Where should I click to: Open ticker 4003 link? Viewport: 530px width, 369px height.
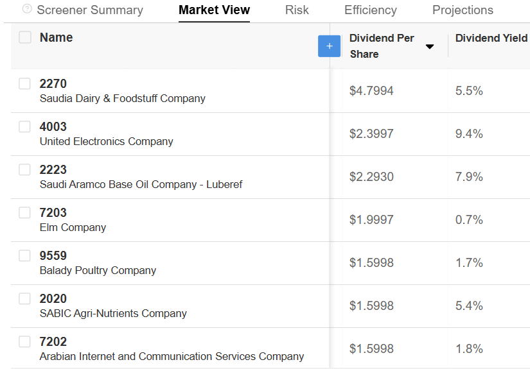pyautogui.click(x=53, y=126)
